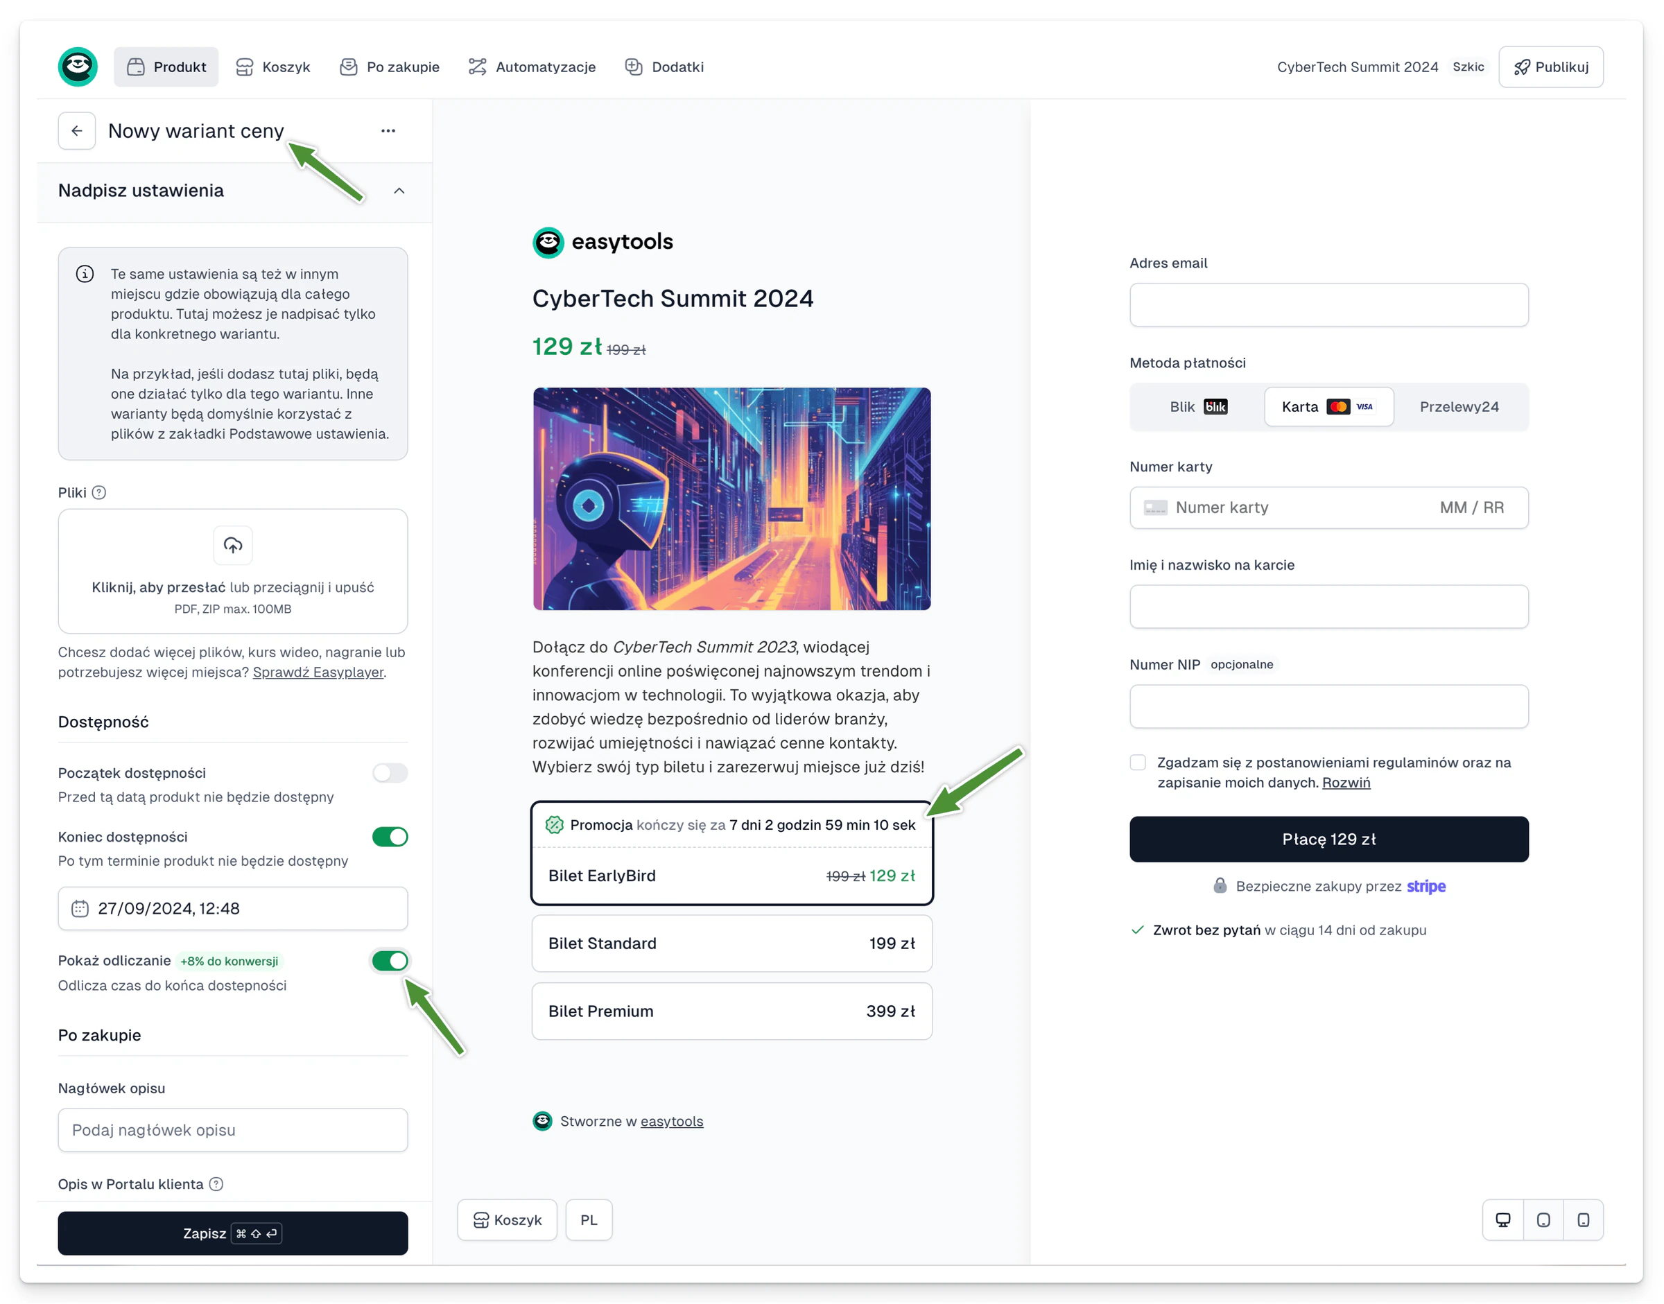
Task: Click the file upload cloud icon
Action: [x=232, y=545]
